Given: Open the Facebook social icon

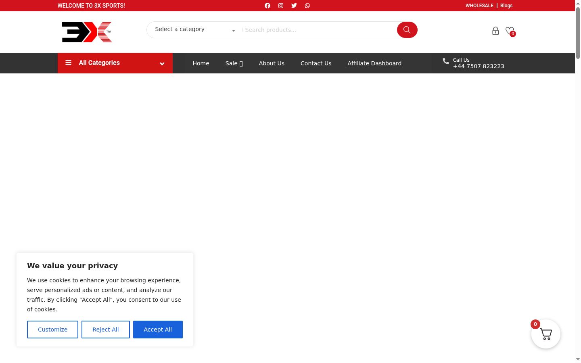Looking at the screenshot, I should [x=268, y=6].
